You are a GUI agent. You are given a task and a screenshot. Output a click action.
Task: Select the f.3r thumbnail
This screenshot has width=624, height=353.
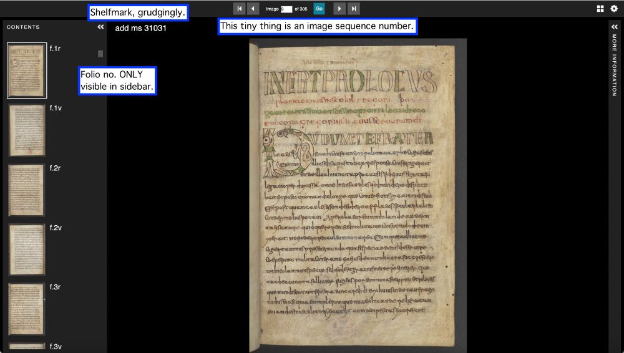point(27,309)
